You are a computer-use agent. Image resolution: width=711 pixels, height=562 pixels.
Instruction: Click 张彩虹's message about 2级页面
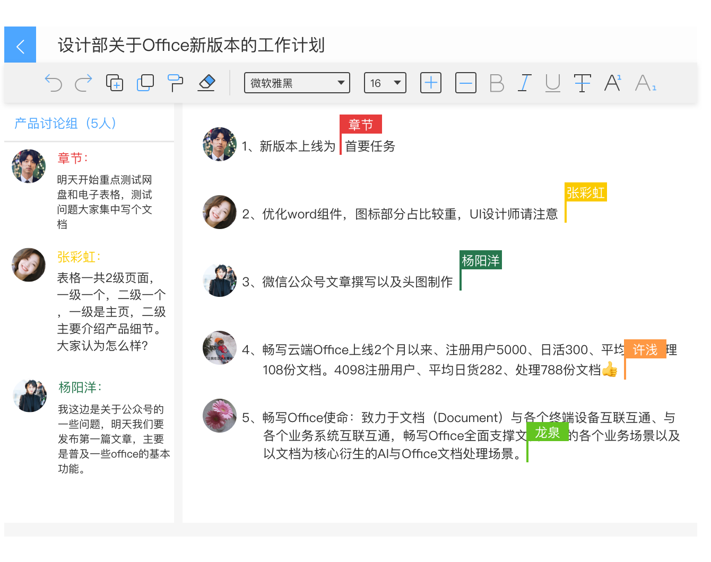click(x=111, y=312)
